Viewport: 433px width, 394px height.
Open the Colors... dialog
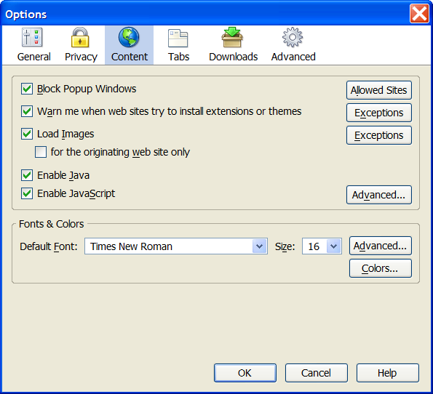[381, 268]
